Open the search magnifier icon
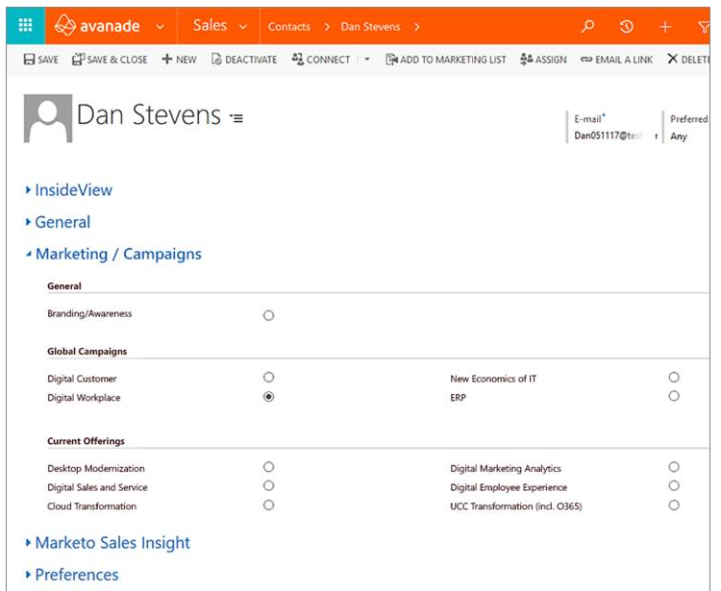721x591 pixels. pos(587,26)
